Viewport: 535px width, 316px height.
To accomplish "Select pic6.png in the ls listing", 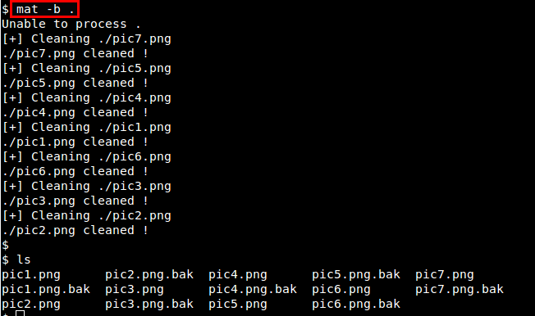I will (x=341, y=290).
